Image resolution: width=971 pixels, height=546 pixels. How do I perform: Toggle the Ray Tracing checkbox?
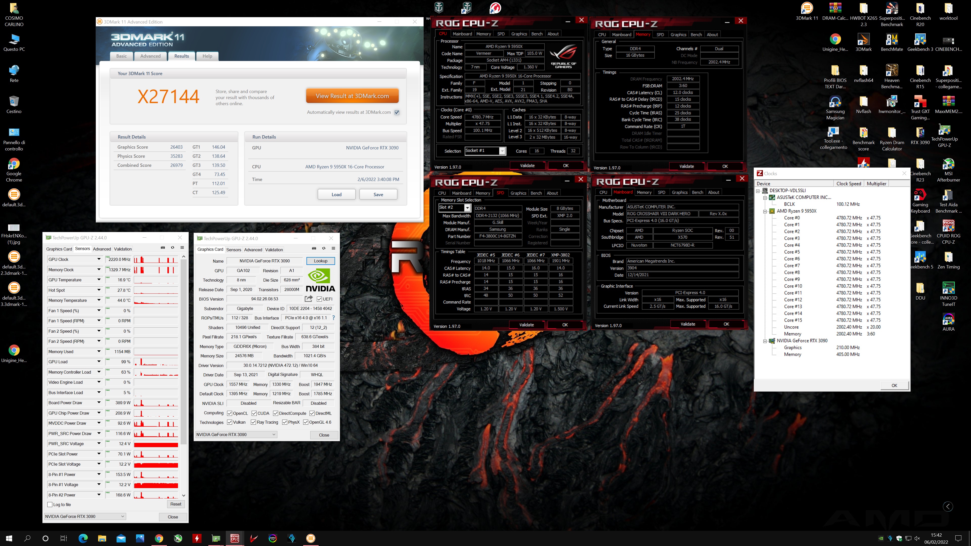[x=253, y=422]
